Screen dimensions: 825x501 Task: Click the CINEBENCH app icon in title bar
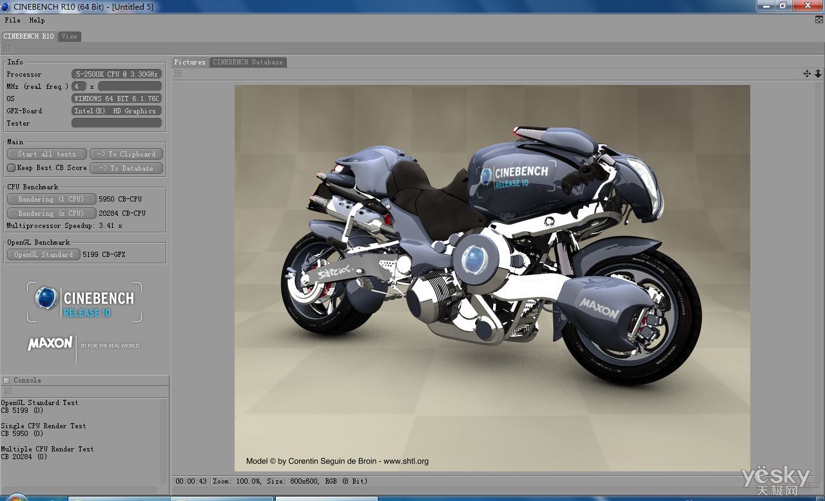click(6, 6)
